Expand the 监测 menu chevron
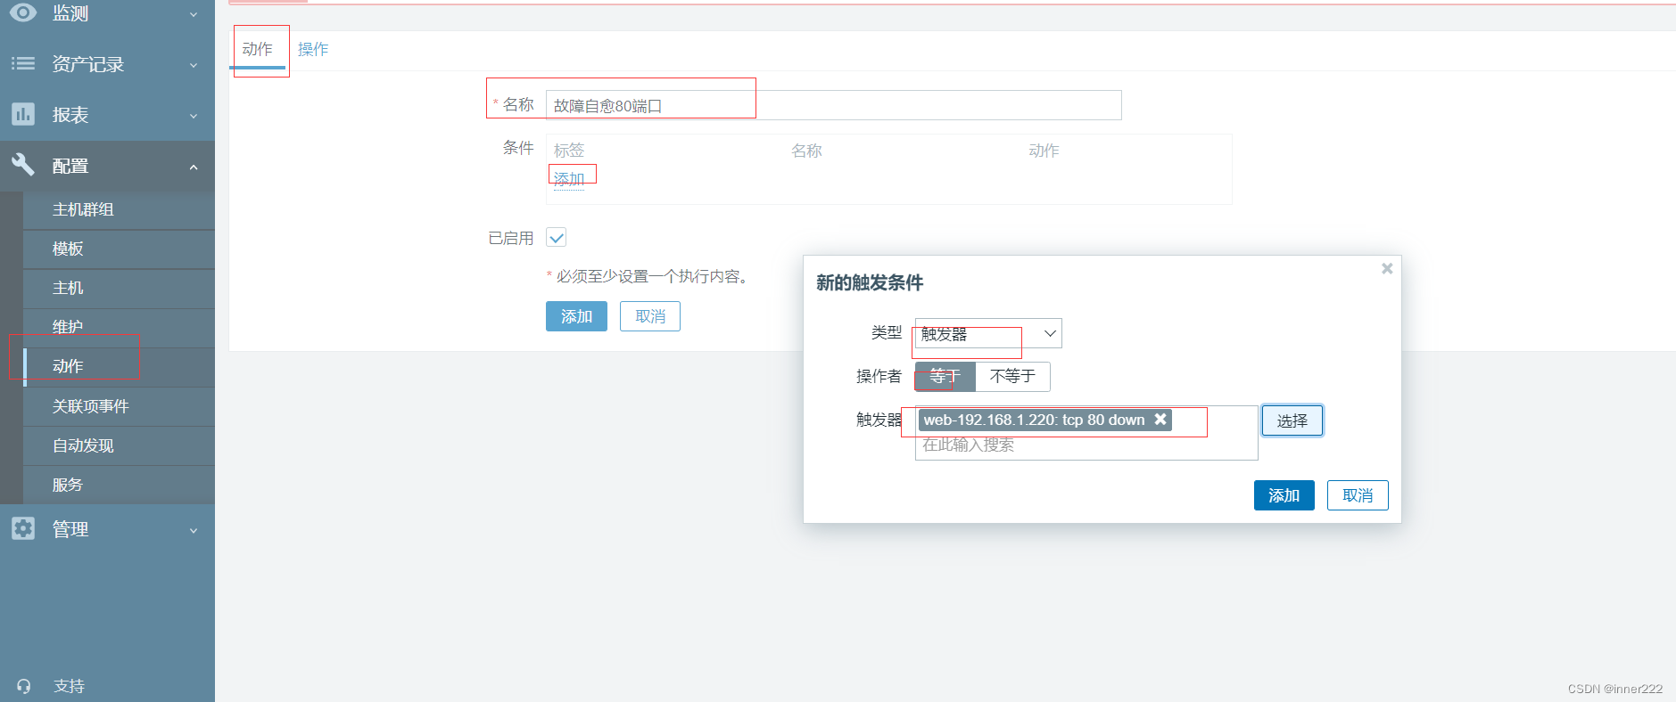 (x=194, y=14)
